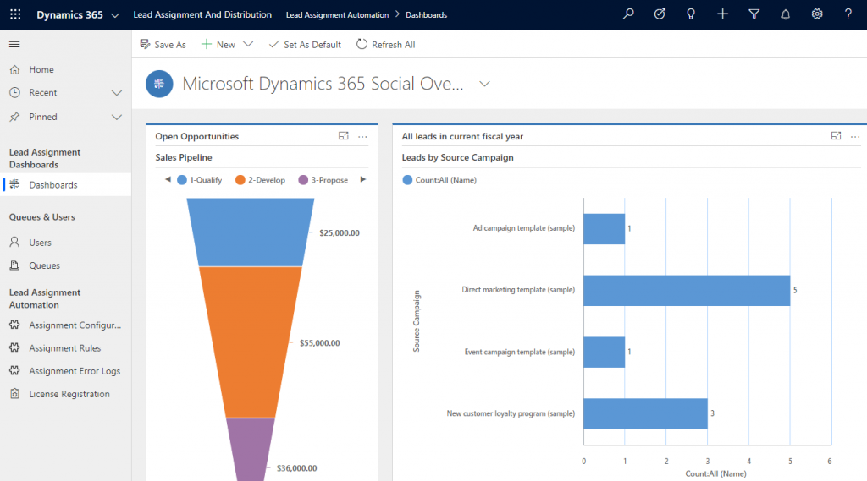The width and height of the screenshot is (867, 481).
Task: Toggle the 3-Propose legend swatch
Action: (303, 180)
